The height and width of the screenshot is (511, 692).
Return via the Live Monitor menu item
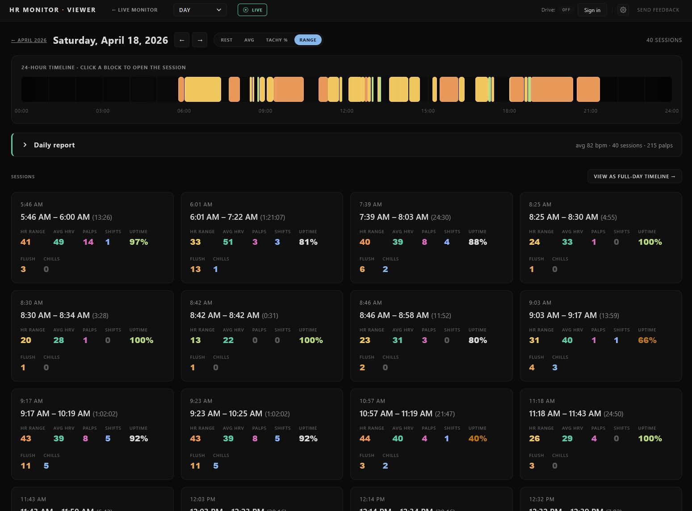coord(134,9)
